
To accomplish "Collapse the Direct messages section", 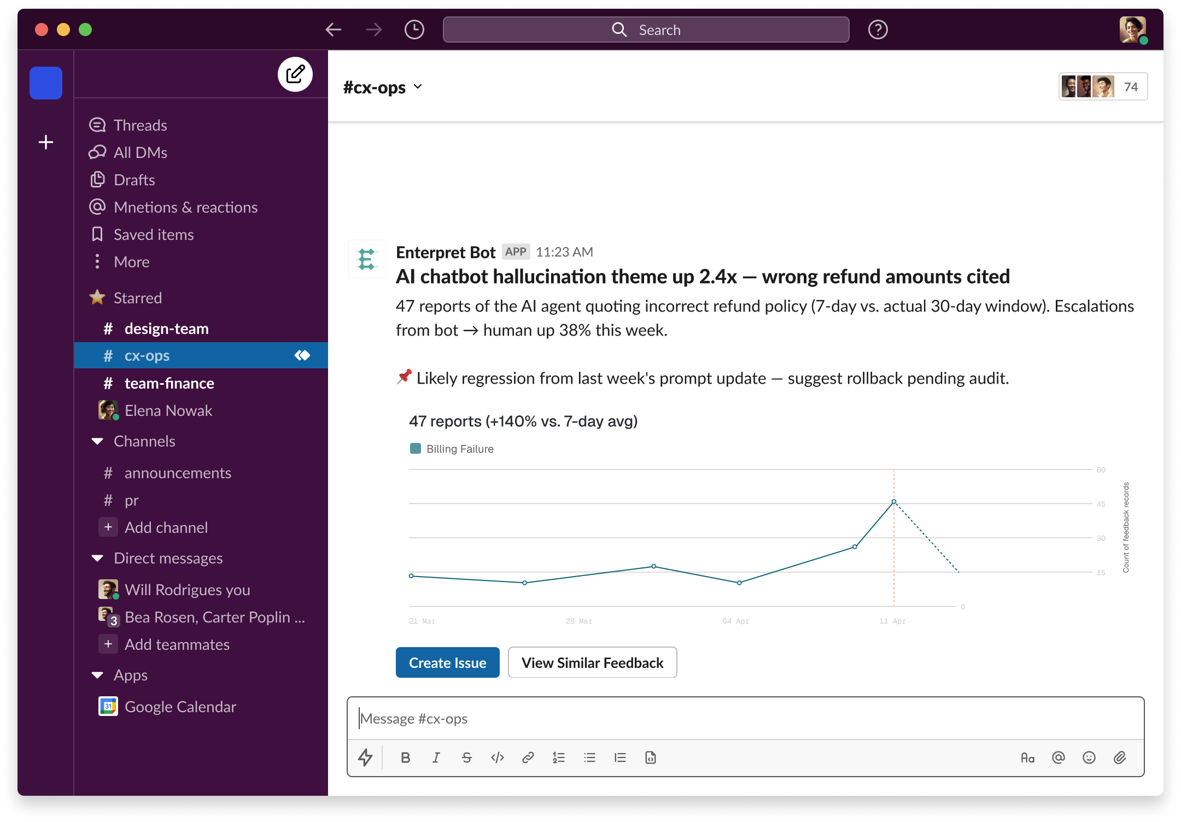I will (98, 558).
